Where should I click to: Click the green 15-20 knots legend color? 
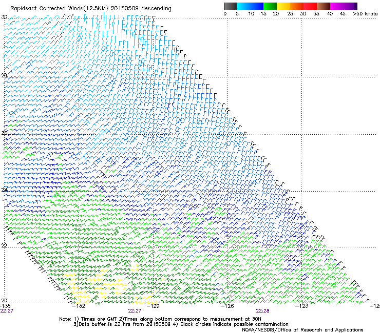click(x=270, y=6)
